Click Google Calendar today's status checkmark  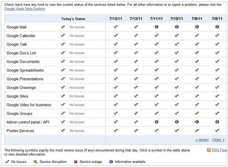[63, 36]
